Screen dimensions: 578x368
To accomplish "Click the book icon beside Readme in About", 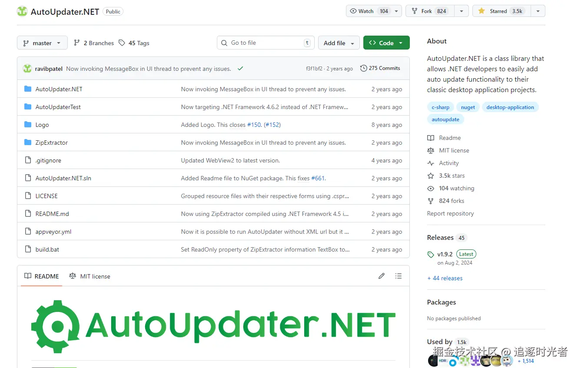I will (x=431, y=138).
